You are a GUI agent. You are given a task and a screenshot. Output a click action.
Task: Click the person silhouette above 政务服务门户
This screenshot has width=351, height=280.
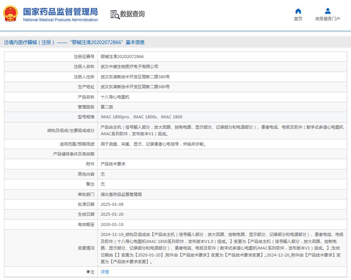327,11
